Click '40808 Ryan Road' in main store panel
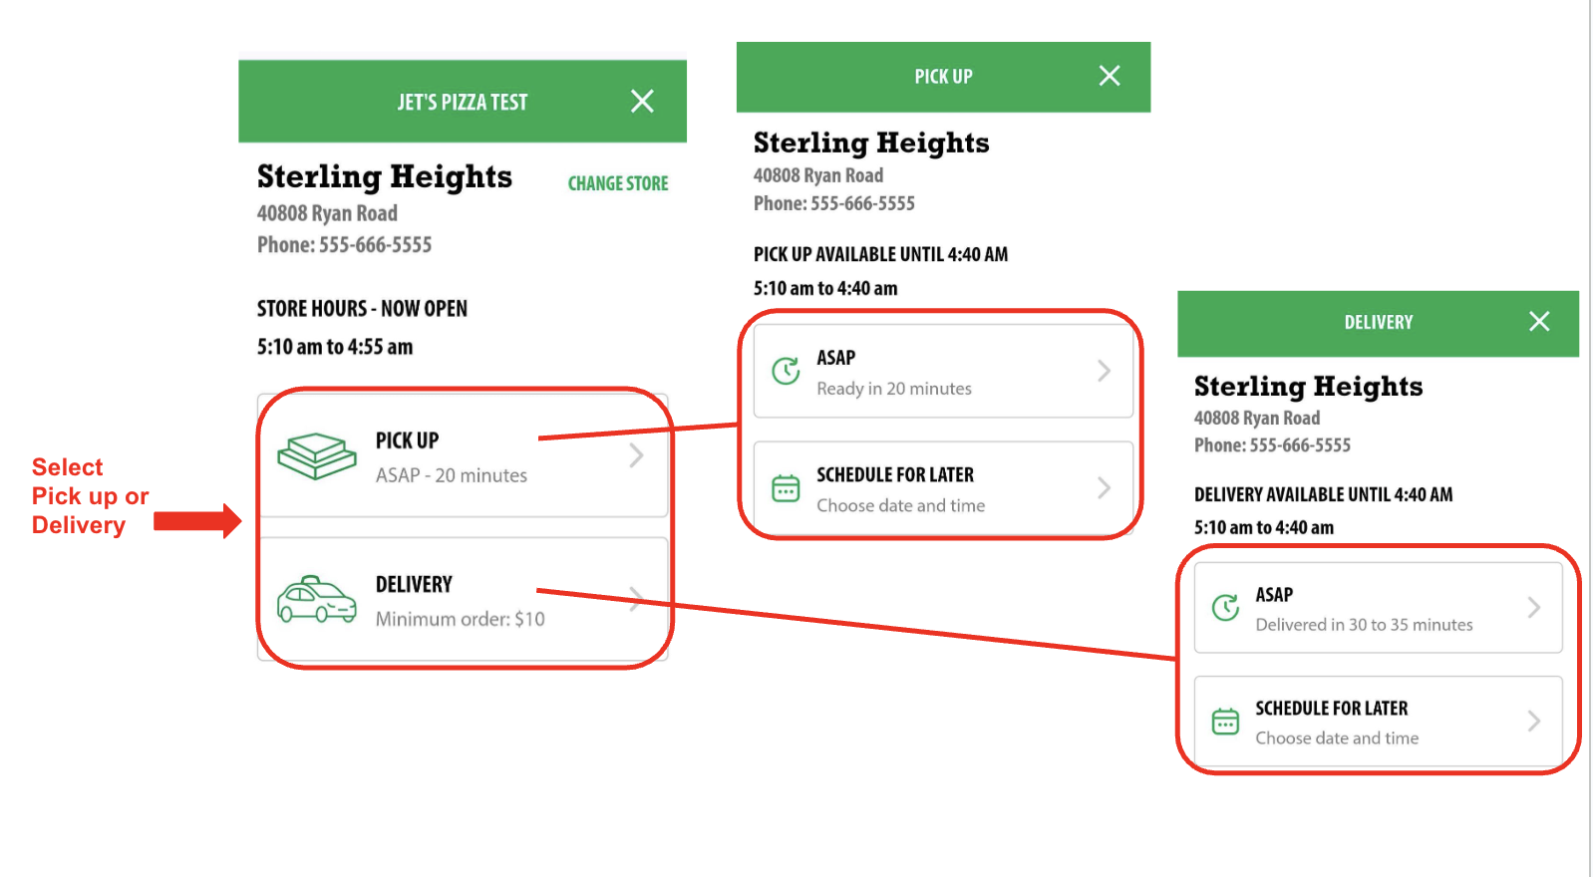 tap(327, 213)
